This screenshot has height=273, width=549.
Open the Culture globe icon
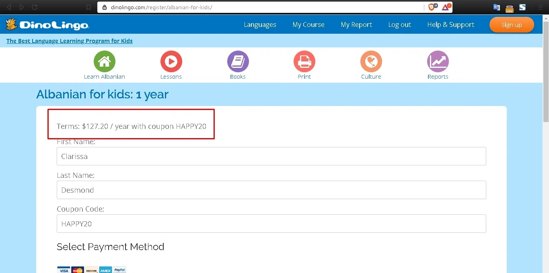(371, 61)
